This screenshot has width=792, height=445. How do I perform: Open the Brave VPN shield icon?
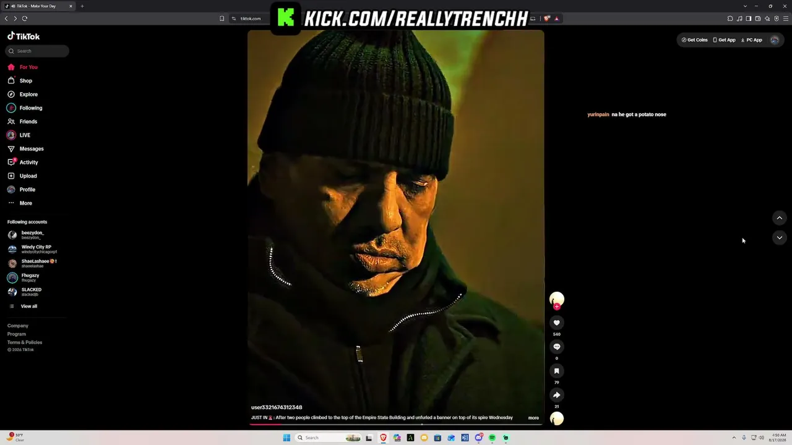(777, 19)
